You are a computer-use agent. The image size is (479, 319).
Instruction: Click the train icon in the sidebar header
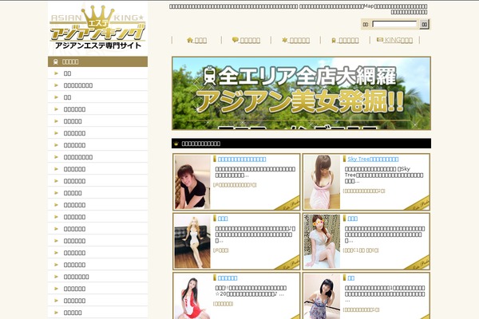pos(56,61)
